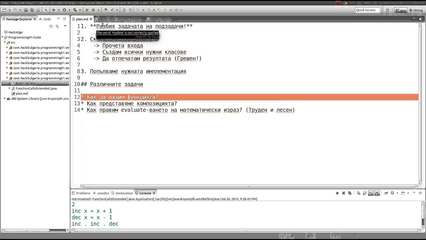Click the editor horizontal scrollbar
The width and height of the screenshot is (426, 240).
[x=249, y=186]
